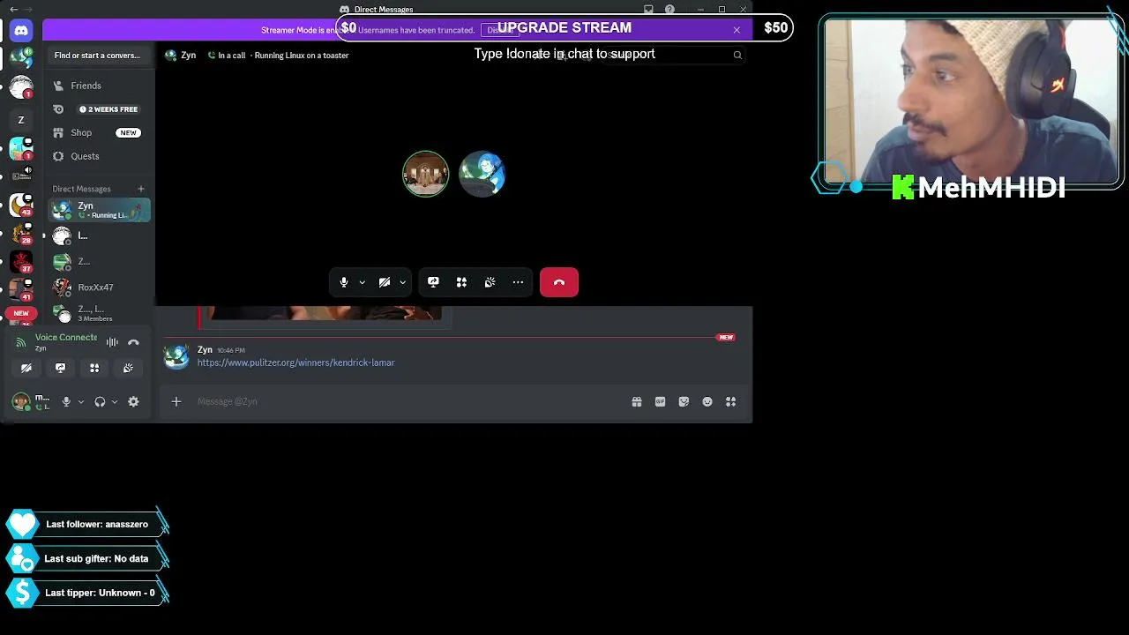Share screen from the voice panel
This screenshot has height=635, width=1129.
coord(60,368)
